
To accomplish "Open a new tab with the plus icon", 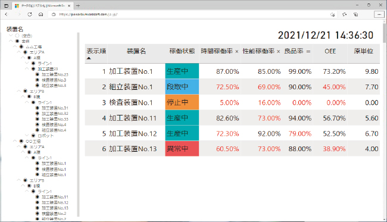I will (78, 5).
